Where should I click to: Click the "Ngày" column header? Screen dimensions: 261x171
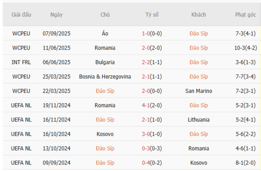56,15
